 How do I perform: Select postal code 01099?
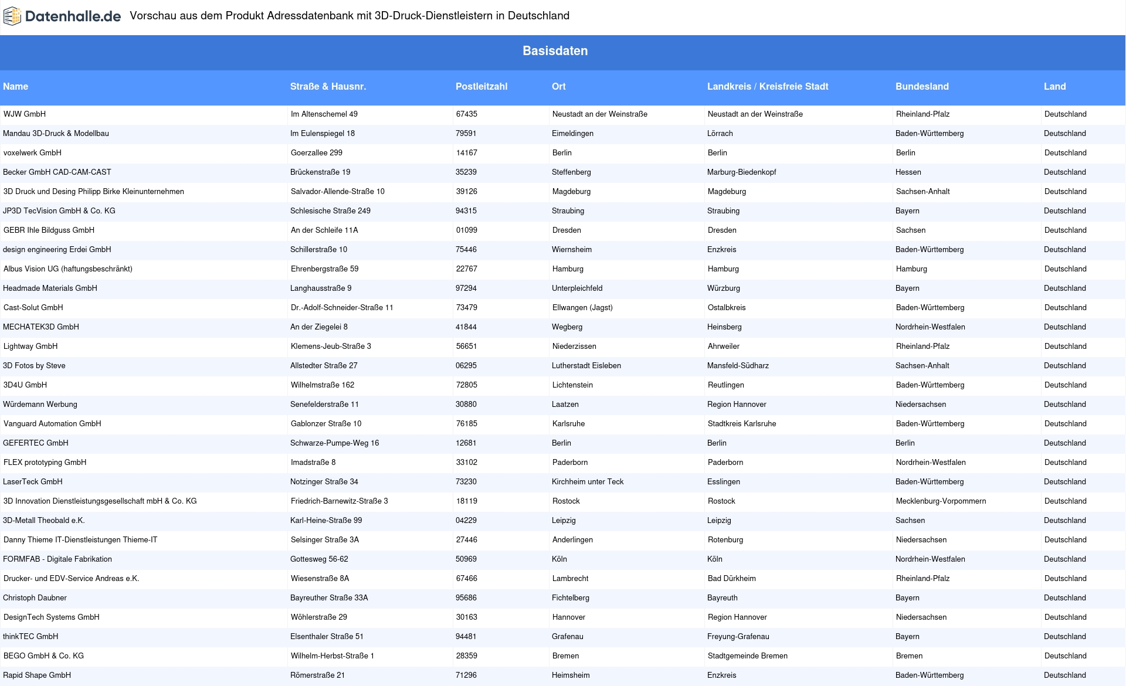467,230
